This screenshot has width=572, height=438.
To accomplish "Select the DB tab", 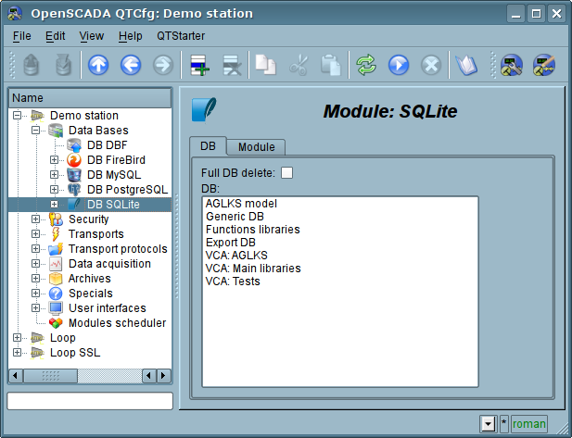I will tap(208, 146).
